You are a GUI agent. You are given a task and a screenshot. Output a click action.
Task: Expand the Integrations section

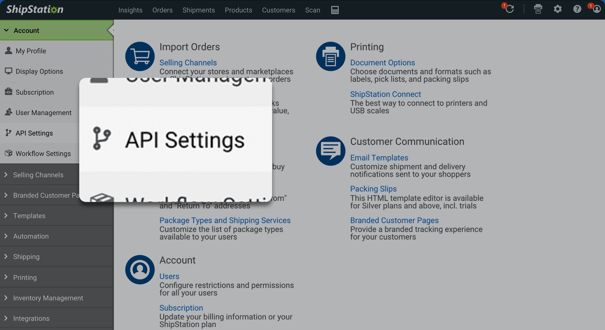(x=57, y=318)
